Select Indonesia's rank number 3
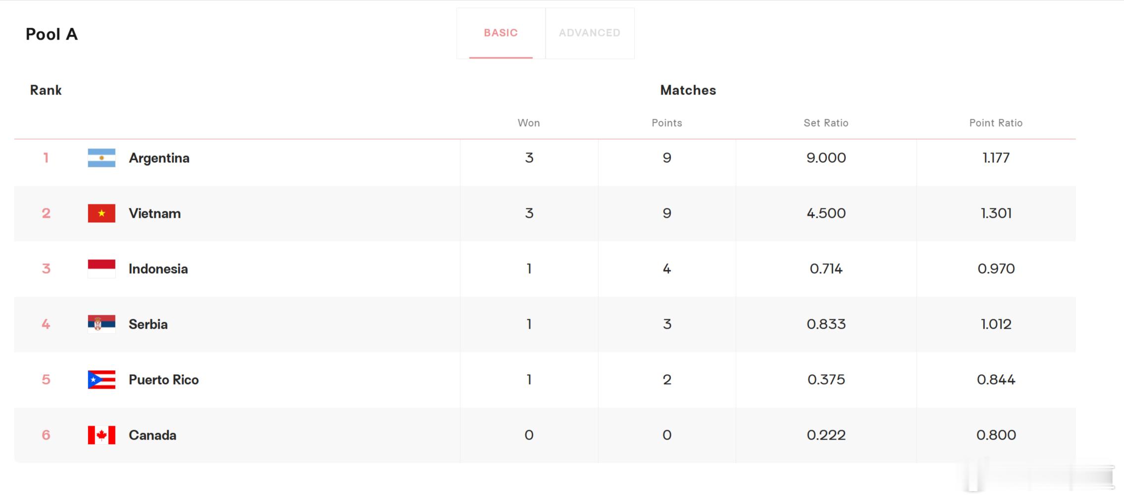 [x=46, y=269]
